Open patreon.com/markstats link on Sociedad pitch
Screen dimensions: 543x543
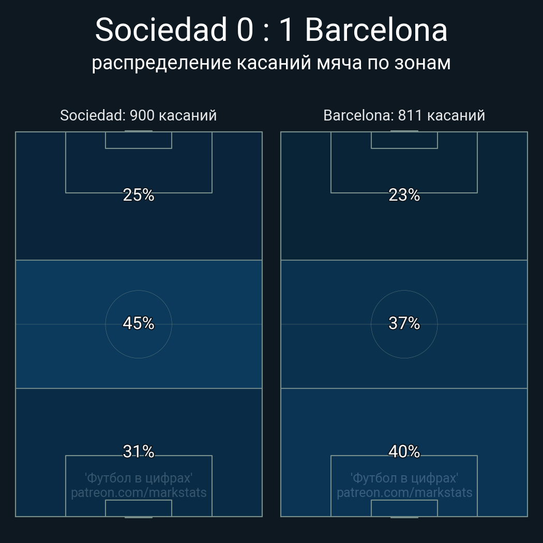(139, 493)
